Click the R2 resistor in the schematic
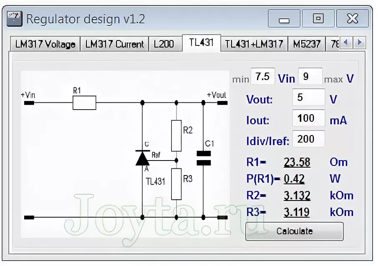This screenshot has width=378, height=266. [x=176, y=136]
